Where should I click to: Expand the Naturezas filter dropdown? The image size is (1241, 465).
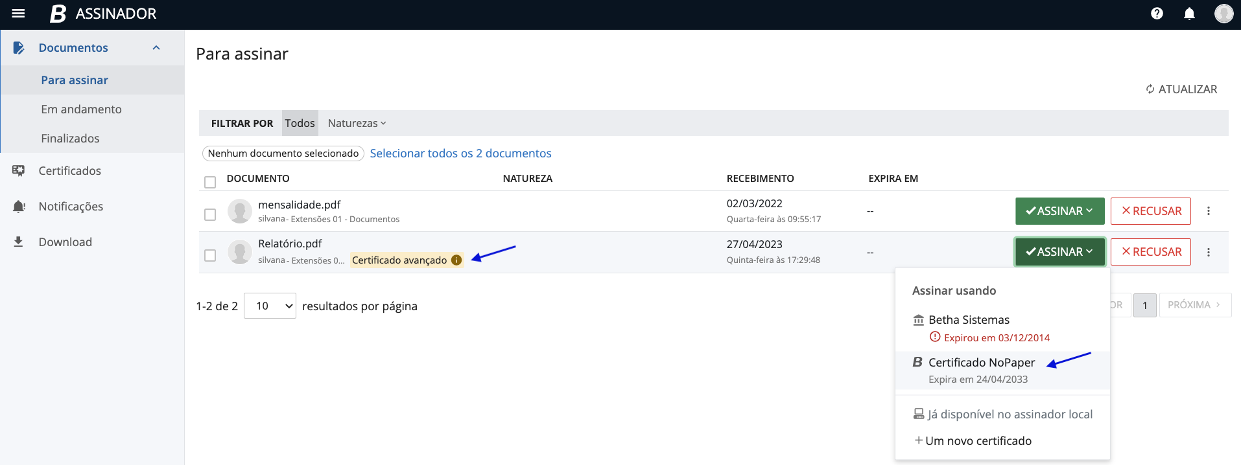click(x=357, y=123)
